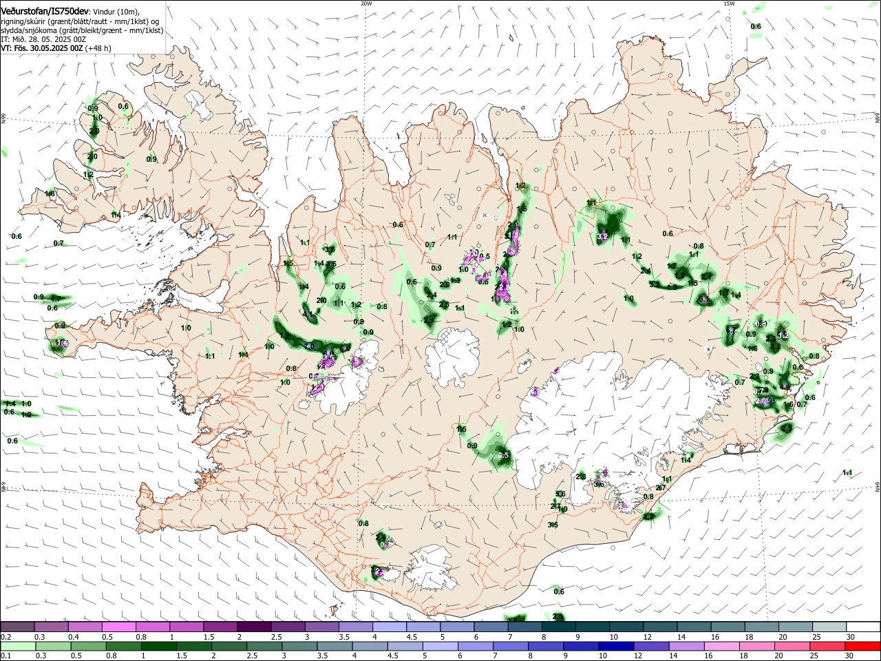Click the label 0.2 starting the top legend row
The width and height of the screenshot is (881, 661).
tap(6, 637)
